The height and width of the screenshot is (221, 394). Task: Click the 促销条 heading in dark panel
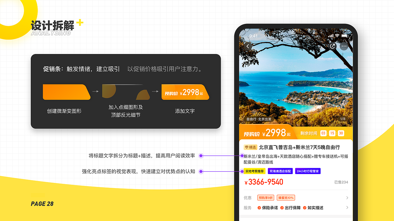pyautogui.click(x=53, y=69)
